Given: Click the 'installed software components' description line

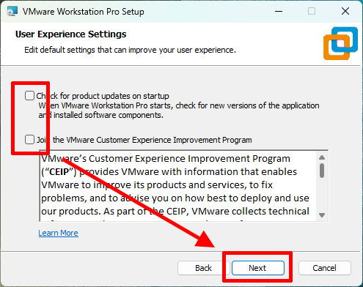Looking at the screenshot, I should 100,115.
